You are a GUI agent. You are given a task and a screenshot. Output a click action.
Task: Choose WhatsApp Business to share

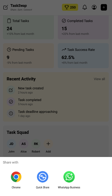[x=69, y=177]
